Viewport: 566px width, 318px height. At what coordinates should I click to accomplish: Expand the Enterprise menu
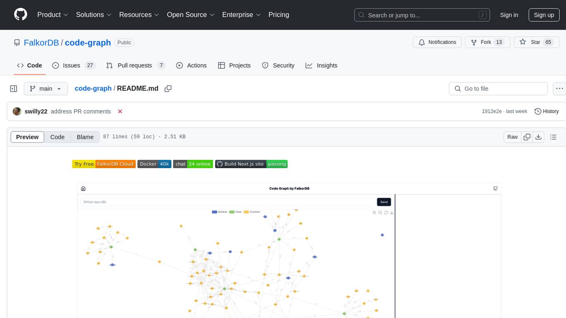point(241,15)
